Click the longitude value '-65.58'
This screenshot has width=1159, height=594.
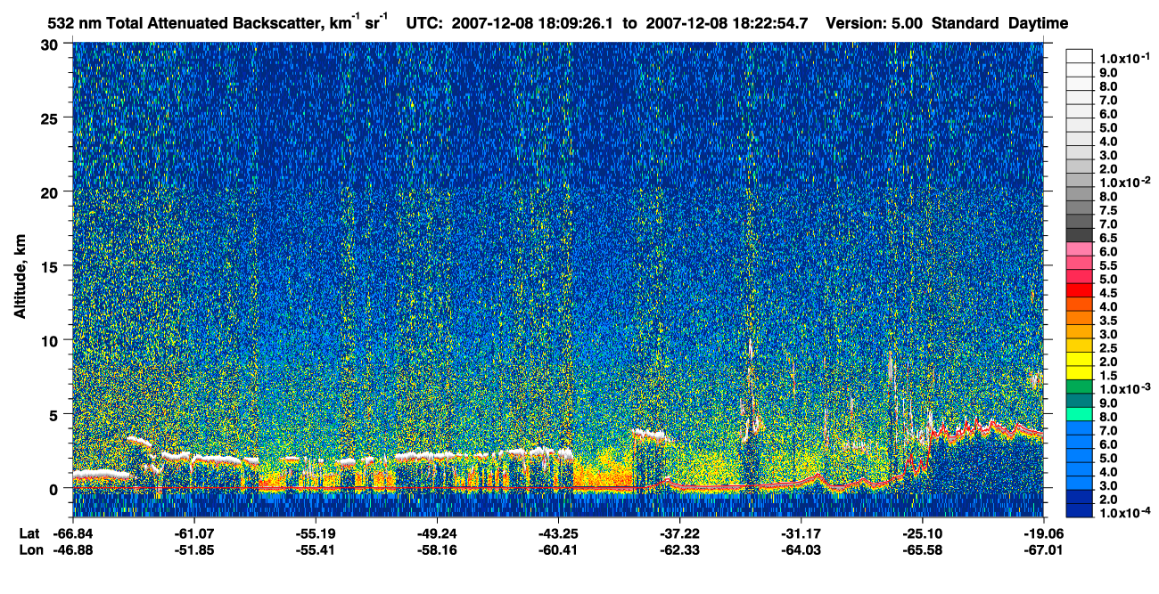click(922, 549)
